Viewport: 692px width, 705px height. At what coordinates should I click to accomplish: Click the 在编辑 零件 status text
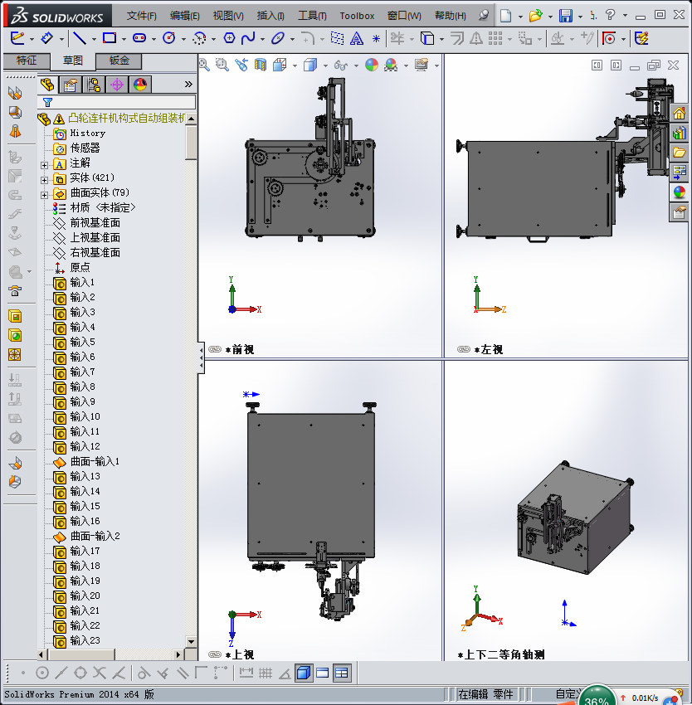coord(485,694)
